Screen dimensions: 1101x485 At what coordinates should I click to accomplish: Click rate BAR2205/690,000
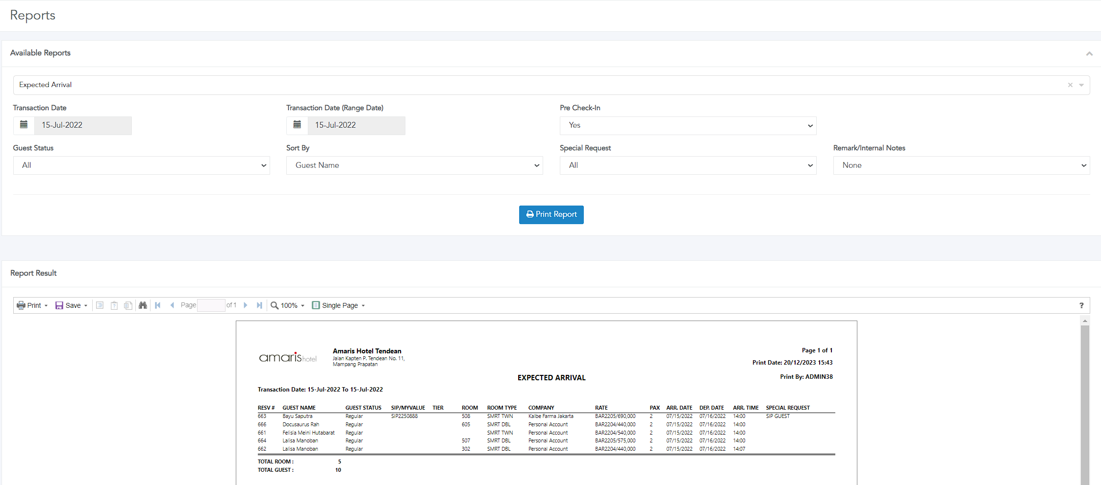pos(615,416)
